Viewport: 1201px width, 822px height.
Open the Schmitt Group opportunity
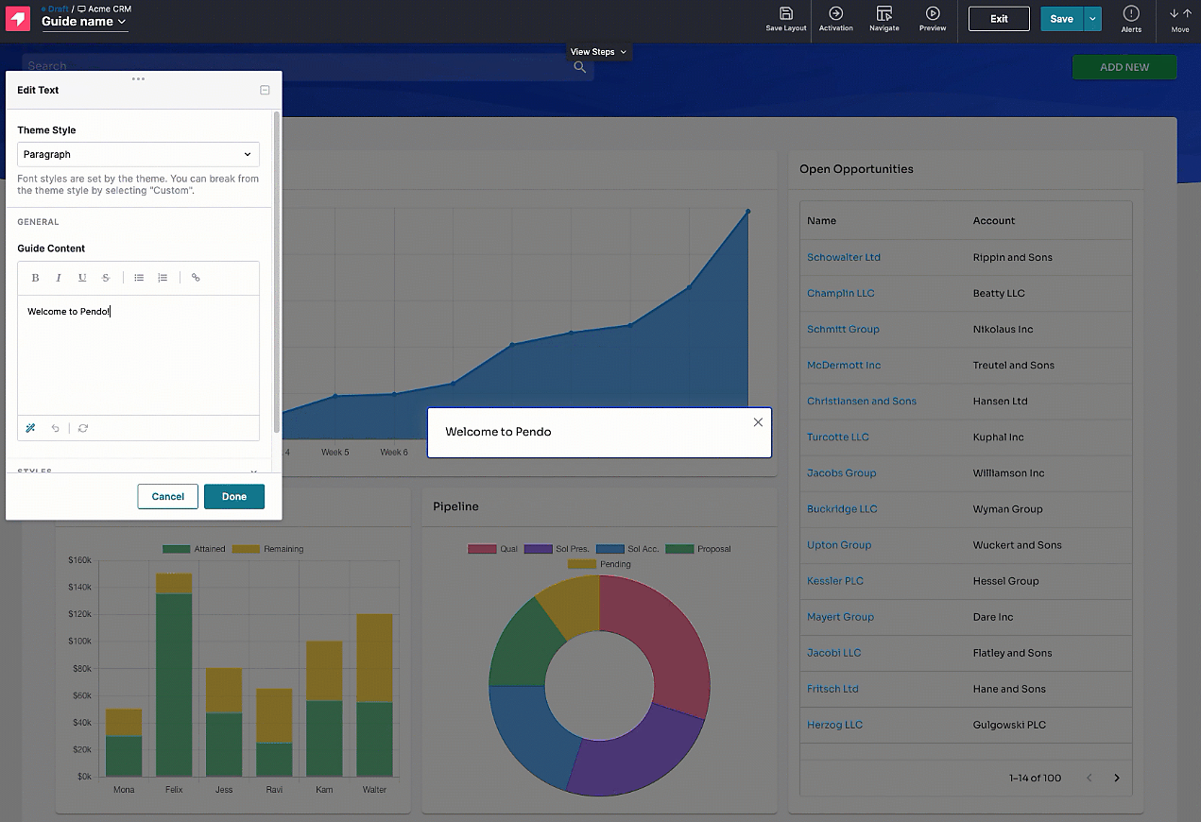tap(843, 329)
